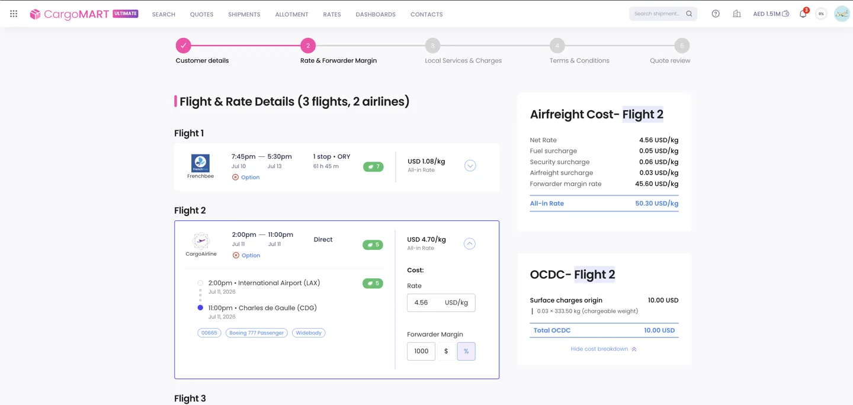Click the Airfreight surcharge 0.03 USD/kg value
The image size is (853, 405).
(x=659, y=173)
